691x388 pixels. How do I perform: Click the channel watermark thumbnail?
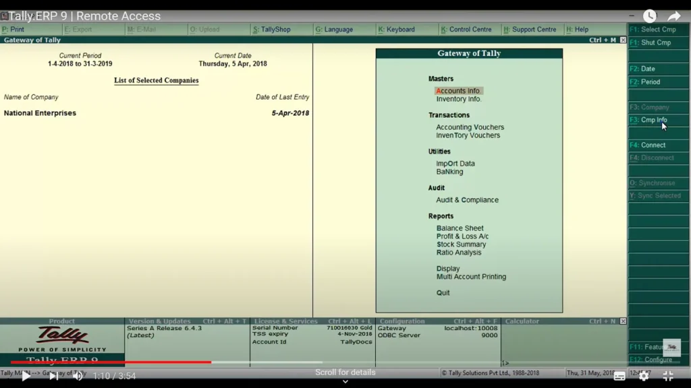(x=671, y=347)
